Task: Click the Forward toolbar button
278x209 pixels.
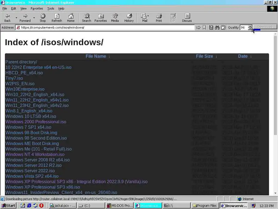Action: pyautogui.click(x=25, y=18)
